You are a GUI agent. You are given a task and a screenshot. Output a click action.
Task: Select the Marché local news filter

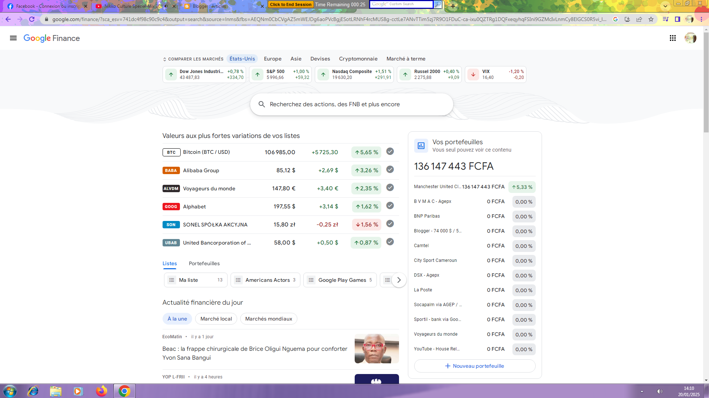(x=216, y=319)
